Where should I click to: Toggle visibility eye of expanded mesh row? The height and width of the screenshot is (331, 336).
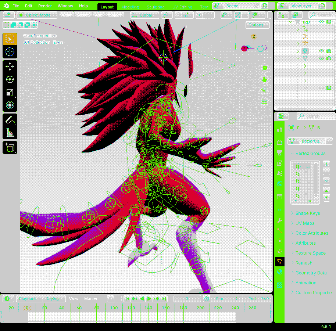pyautogui.click(x=321, y=58)
